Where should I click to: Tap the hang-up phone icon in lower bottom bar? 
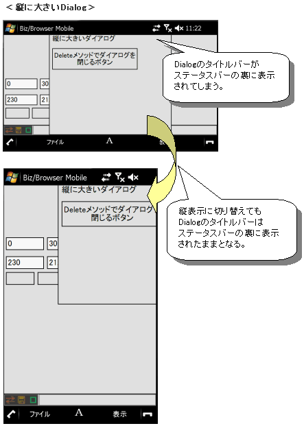[148, 414]
